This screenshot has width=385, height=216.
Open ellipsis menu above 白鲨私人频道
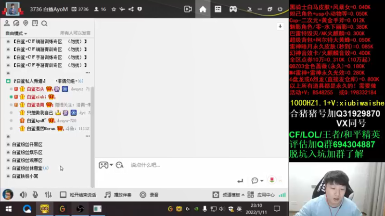pyautogui.click(x=88, y=73)
